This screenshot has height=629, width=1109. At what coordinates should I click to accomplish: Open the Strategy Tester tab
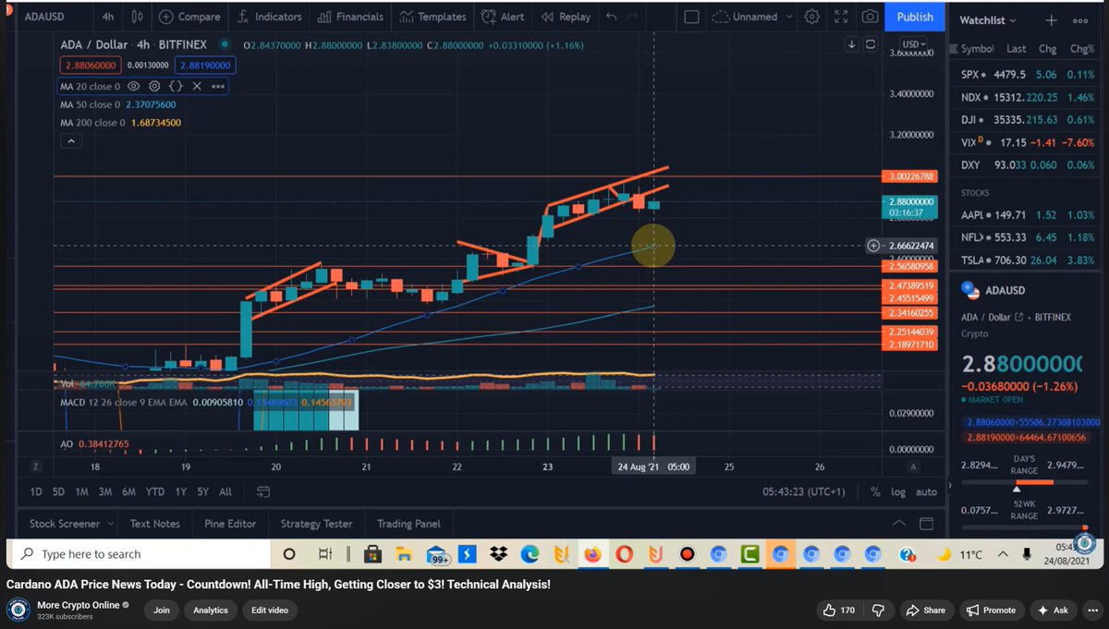tap(316, 524)
